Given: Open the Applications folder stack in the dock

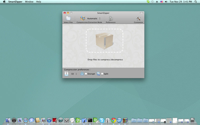Looking at the screenshot, I should [x=134, y=120].
